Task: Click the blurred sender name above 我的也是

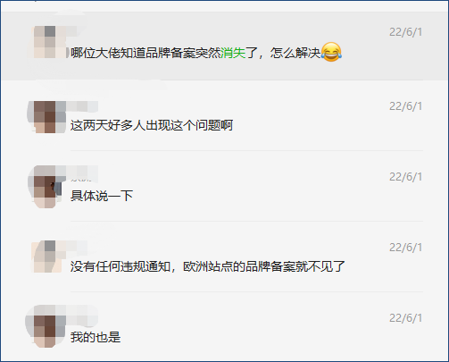Action: click(x=83, y=317)
